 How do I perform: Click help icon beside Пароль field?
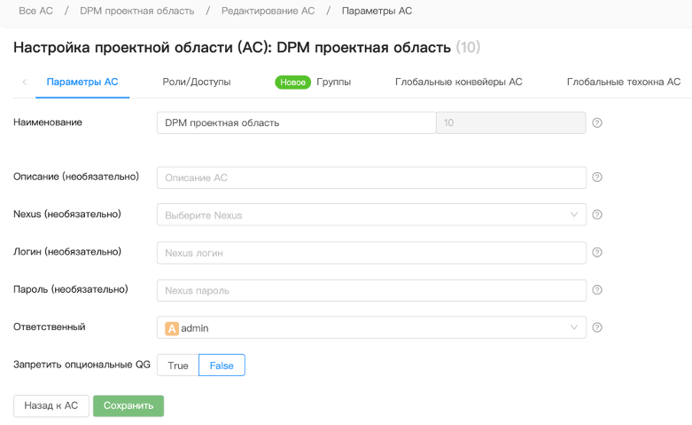(597, 290)
